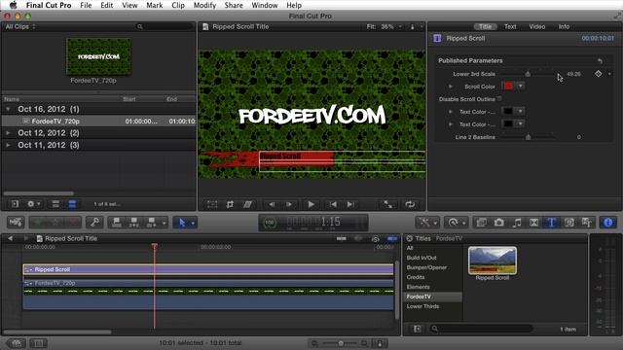
Task: Go to previous frame in viewer
Action: click(x=272, y=204)
